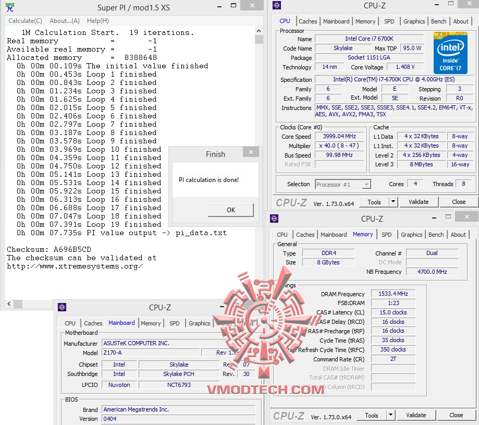Click OK in the Finish dialog
This screenshot has height=425, width=479.
(x=231, y=210)
